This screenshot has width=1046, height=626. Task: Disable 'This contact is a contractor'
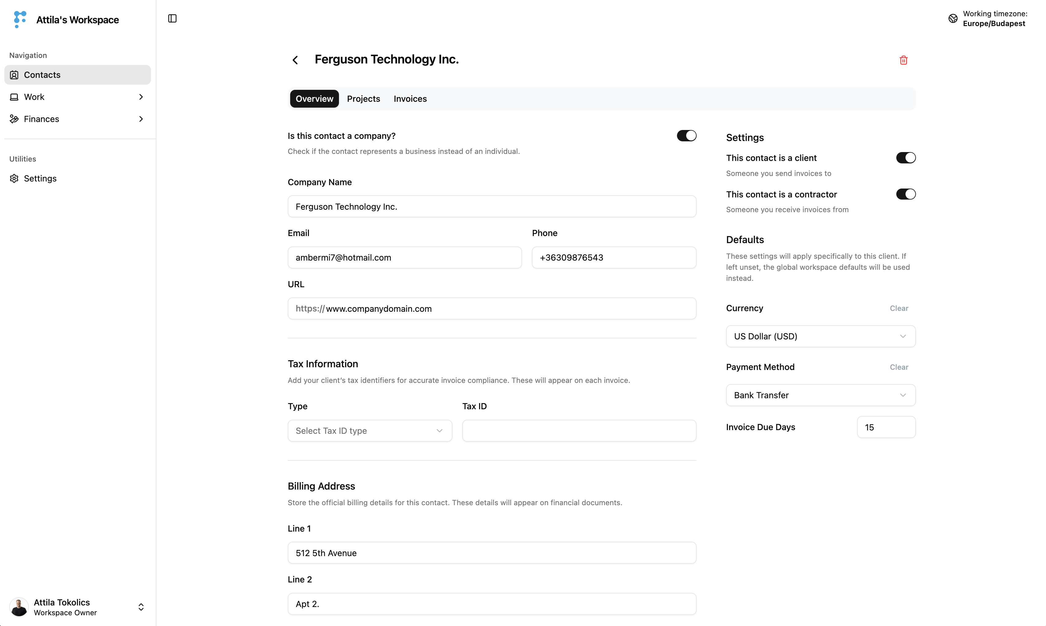pos(906,194)
